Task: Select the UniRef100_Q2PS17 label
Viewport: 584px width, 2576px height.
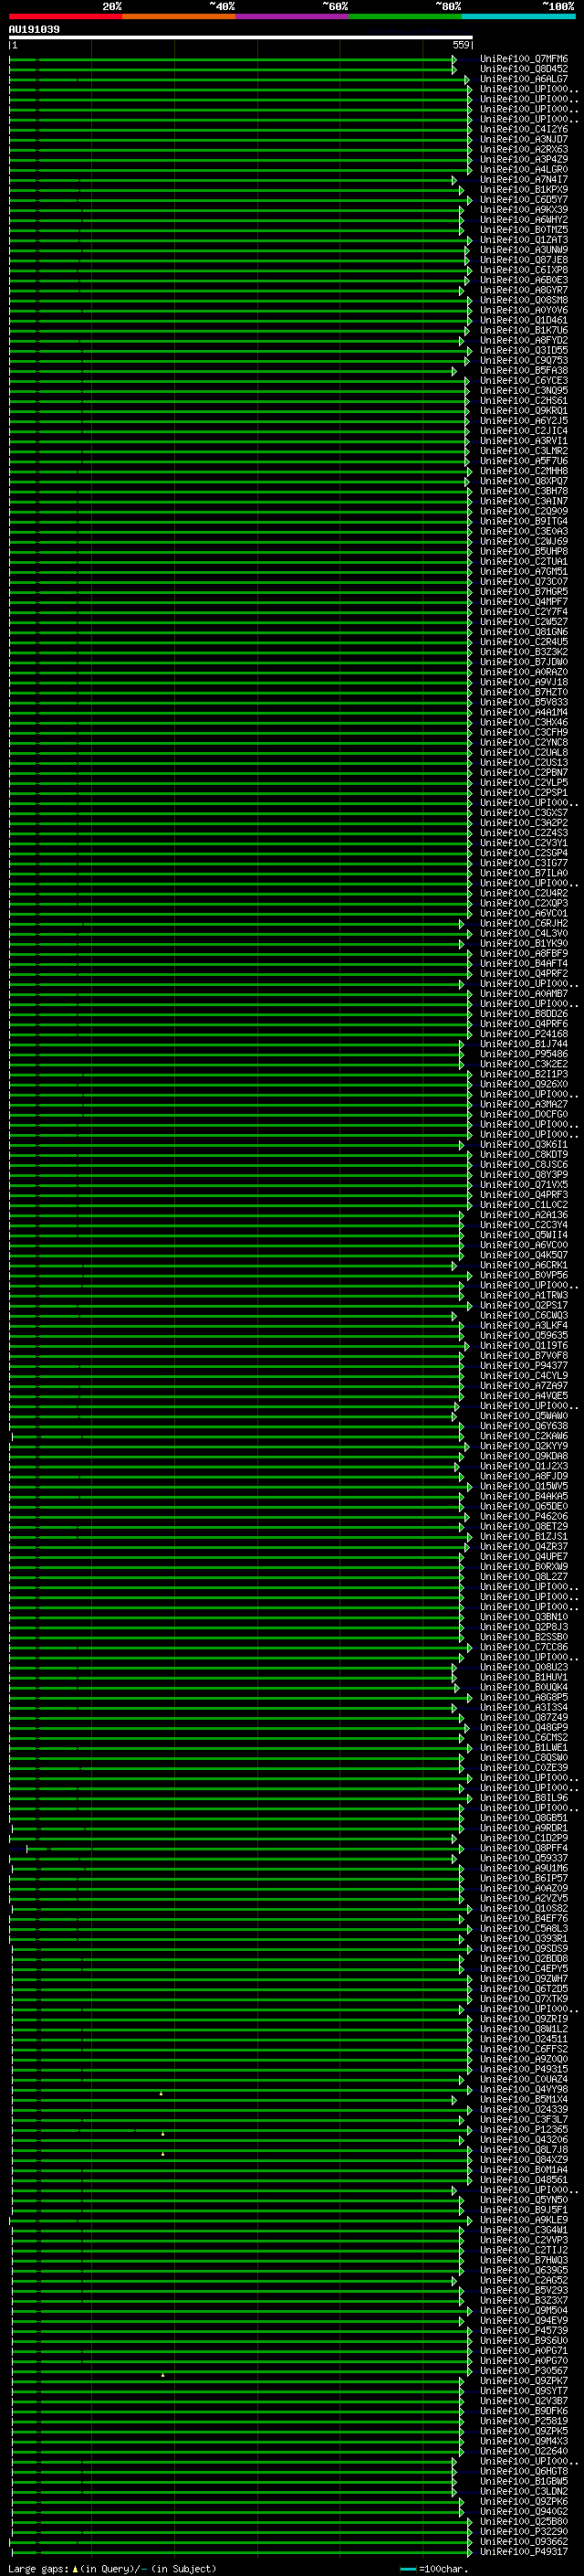Action: point(523,1305)
